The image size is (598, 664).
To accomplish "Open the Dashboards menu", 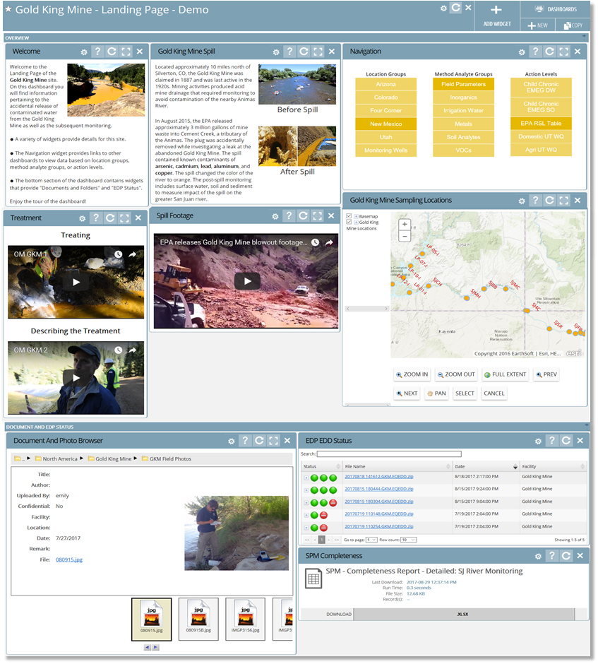I will tap(557, 9).
